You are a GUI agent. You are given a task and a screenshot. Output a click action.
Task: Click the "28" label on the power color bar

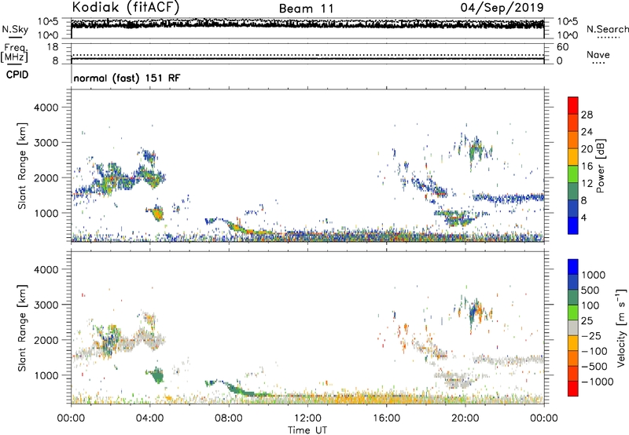(x=587, y=115)
